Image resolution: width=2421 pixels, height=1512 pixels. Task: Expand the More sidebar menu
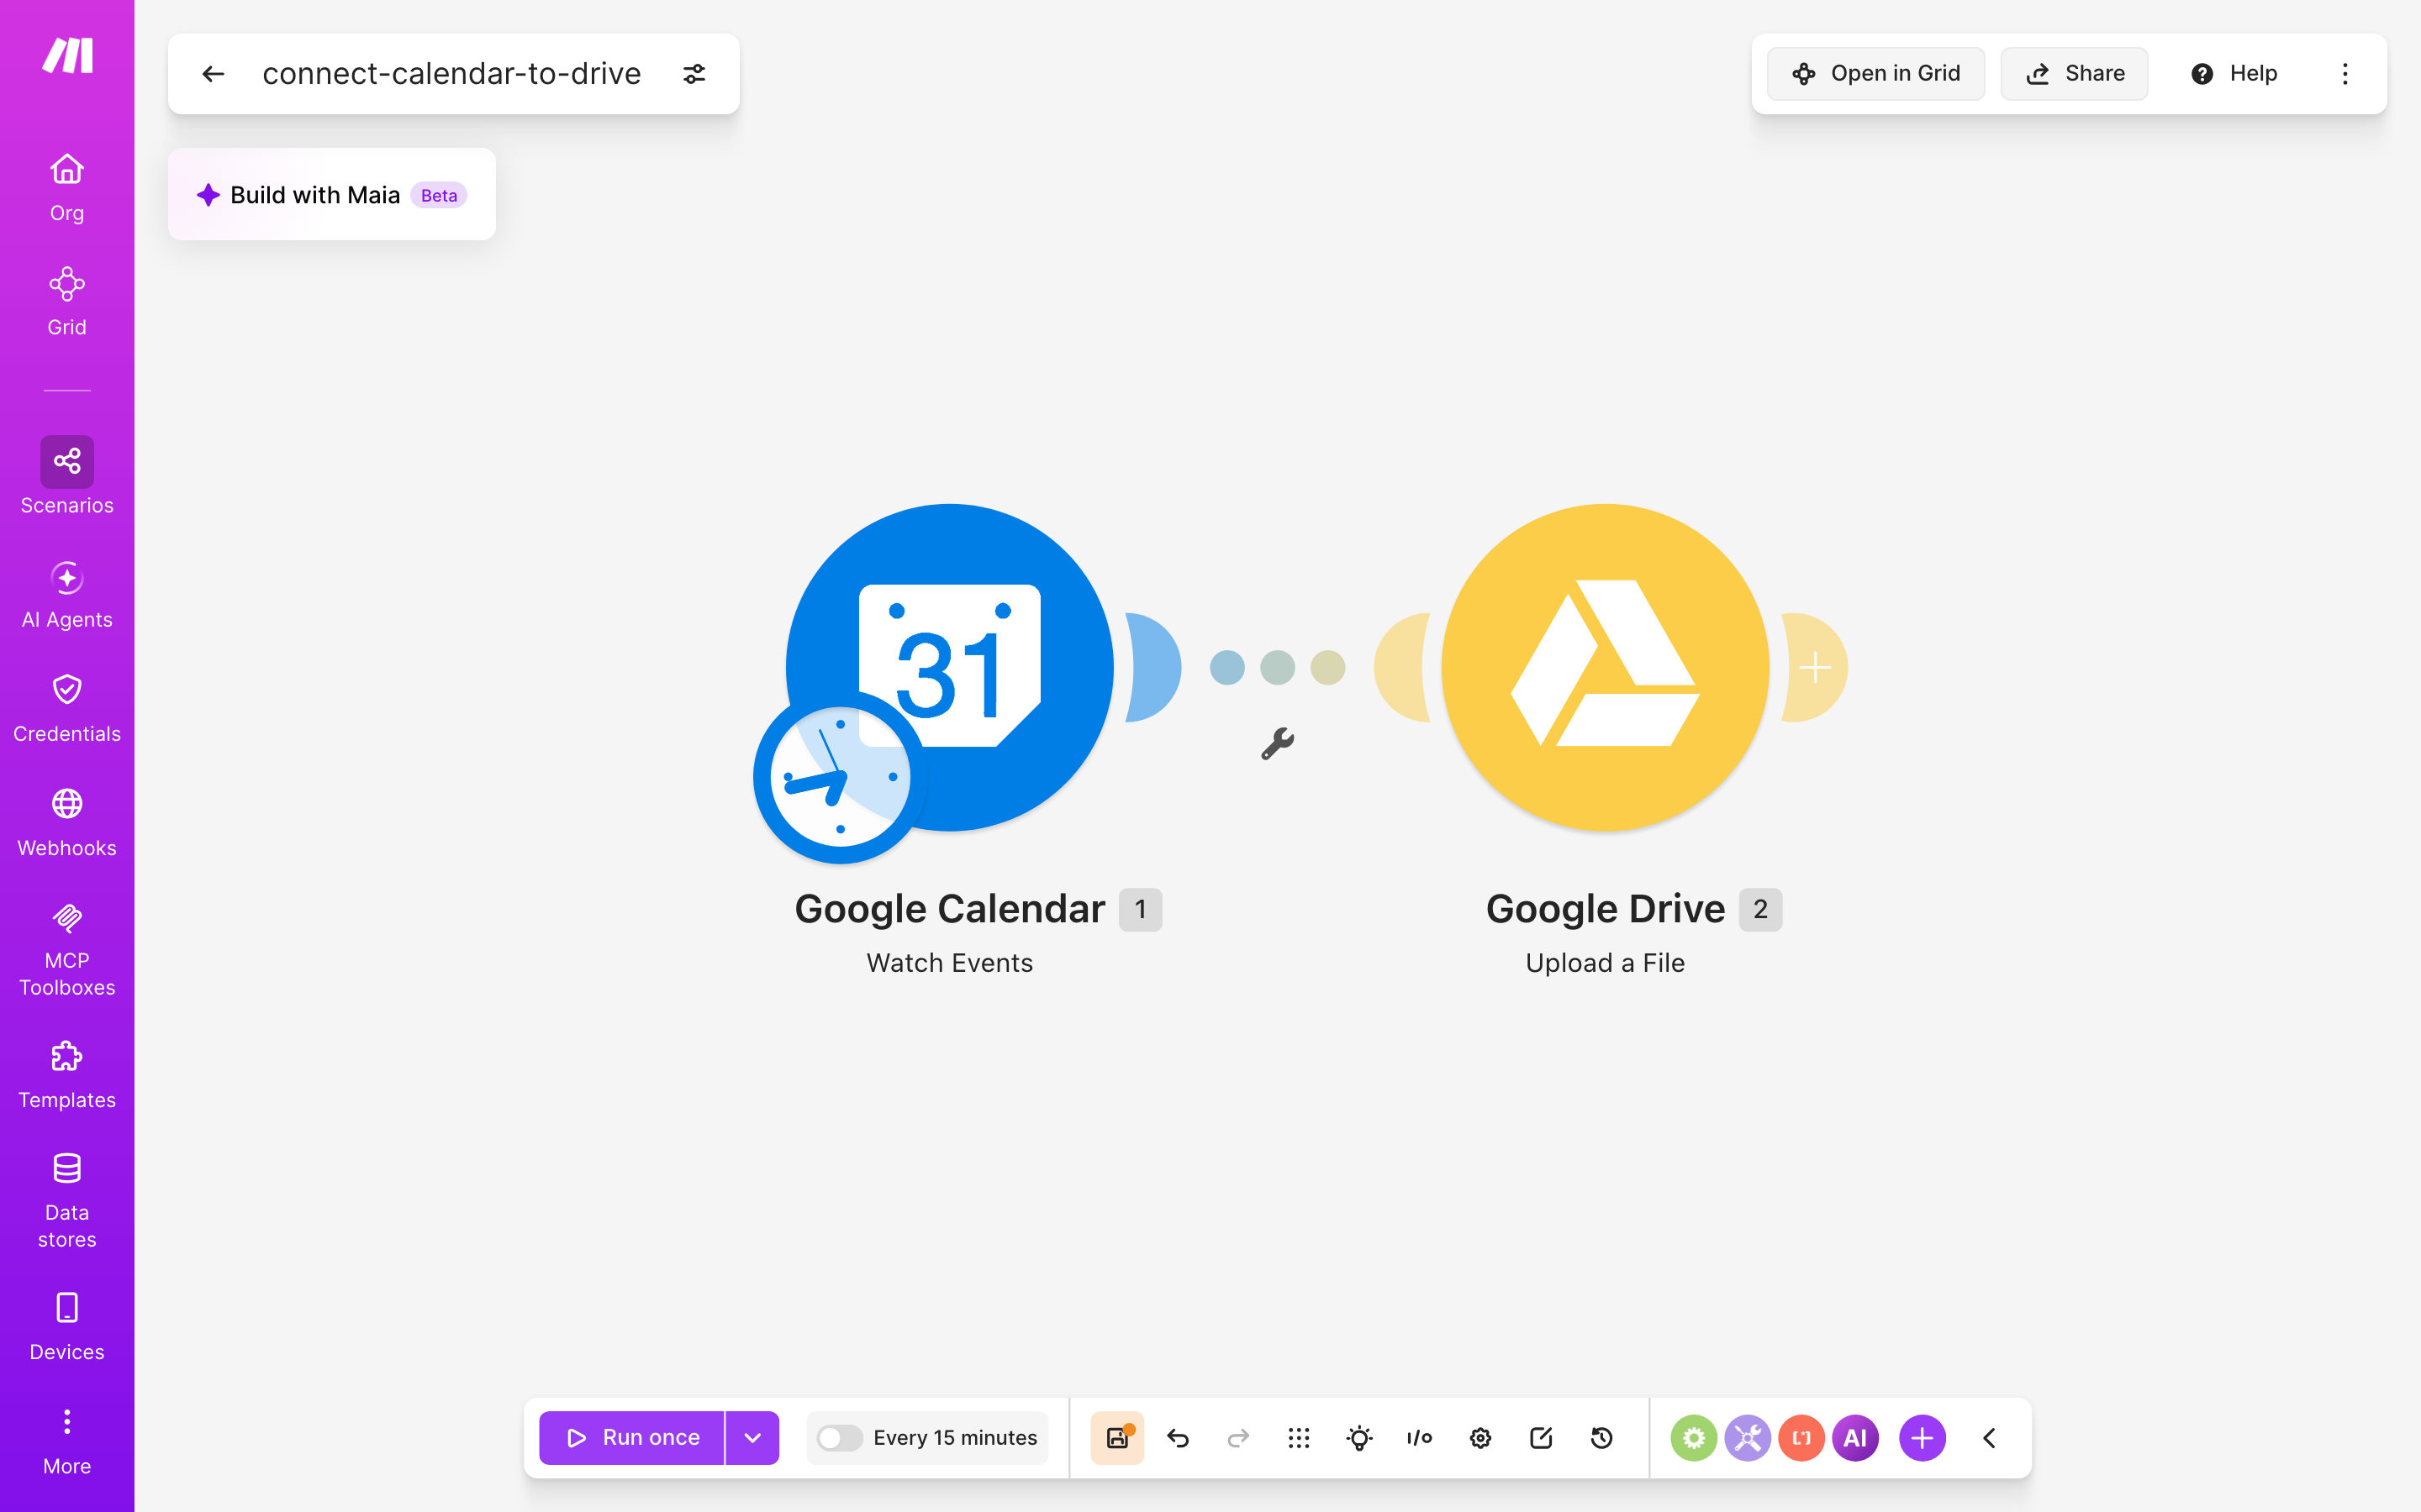click(67, 1441)
